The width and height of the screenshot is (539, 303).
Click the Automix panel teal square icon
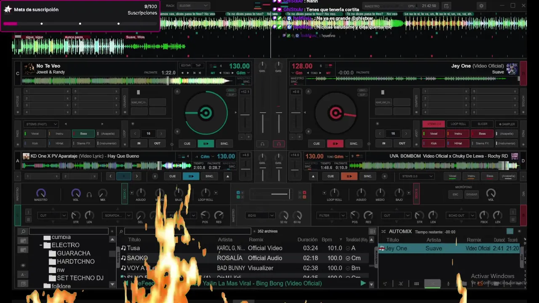click(510, 231)
